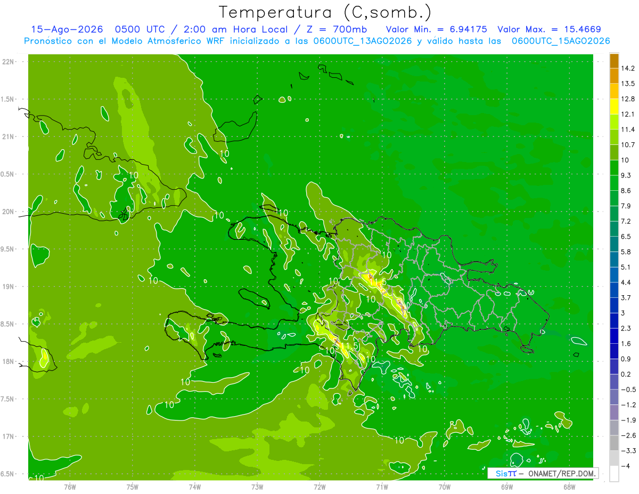Click the "22N" latitude label

9,62
